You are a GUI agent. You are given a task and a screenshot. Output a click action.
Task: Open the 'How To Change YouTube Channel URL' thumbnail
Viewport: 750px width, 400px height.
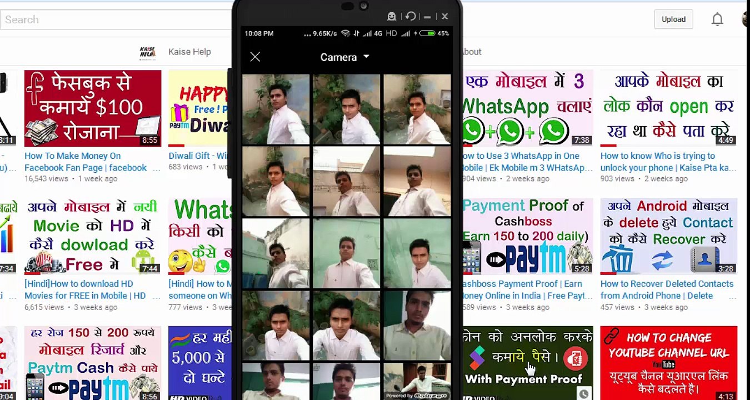click(669, 363)
